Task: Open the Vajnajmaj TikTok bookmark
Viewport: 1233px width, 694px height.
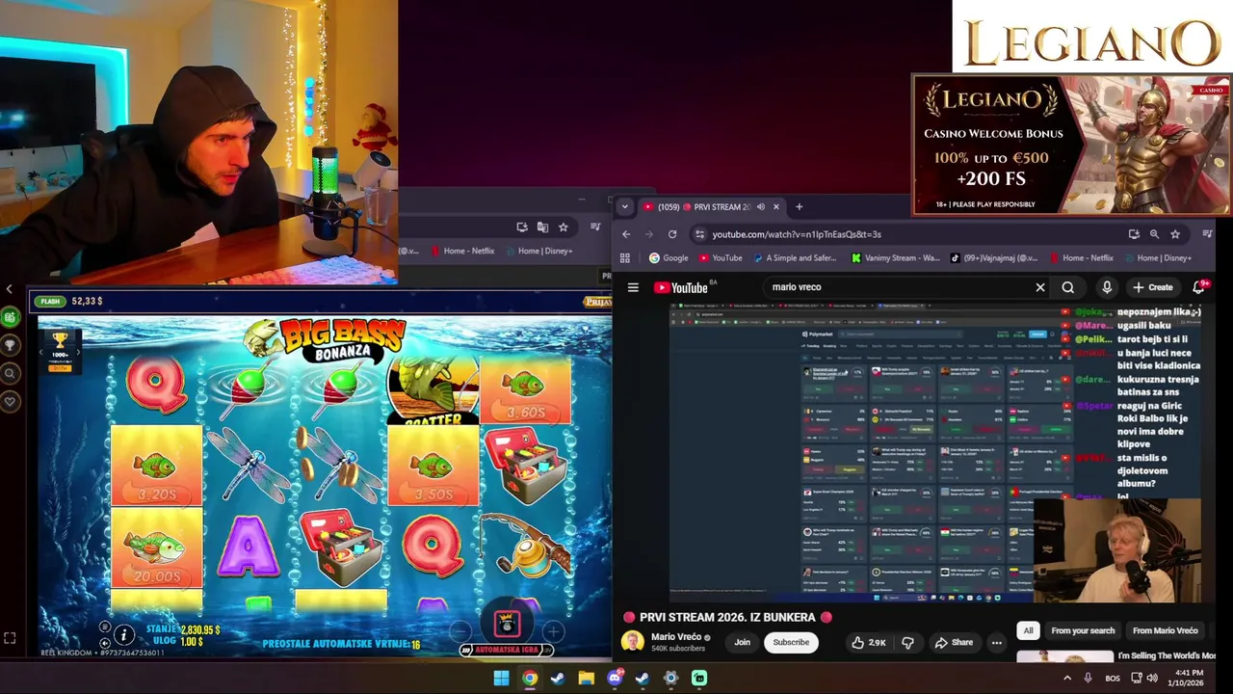Action: (994, 258)
